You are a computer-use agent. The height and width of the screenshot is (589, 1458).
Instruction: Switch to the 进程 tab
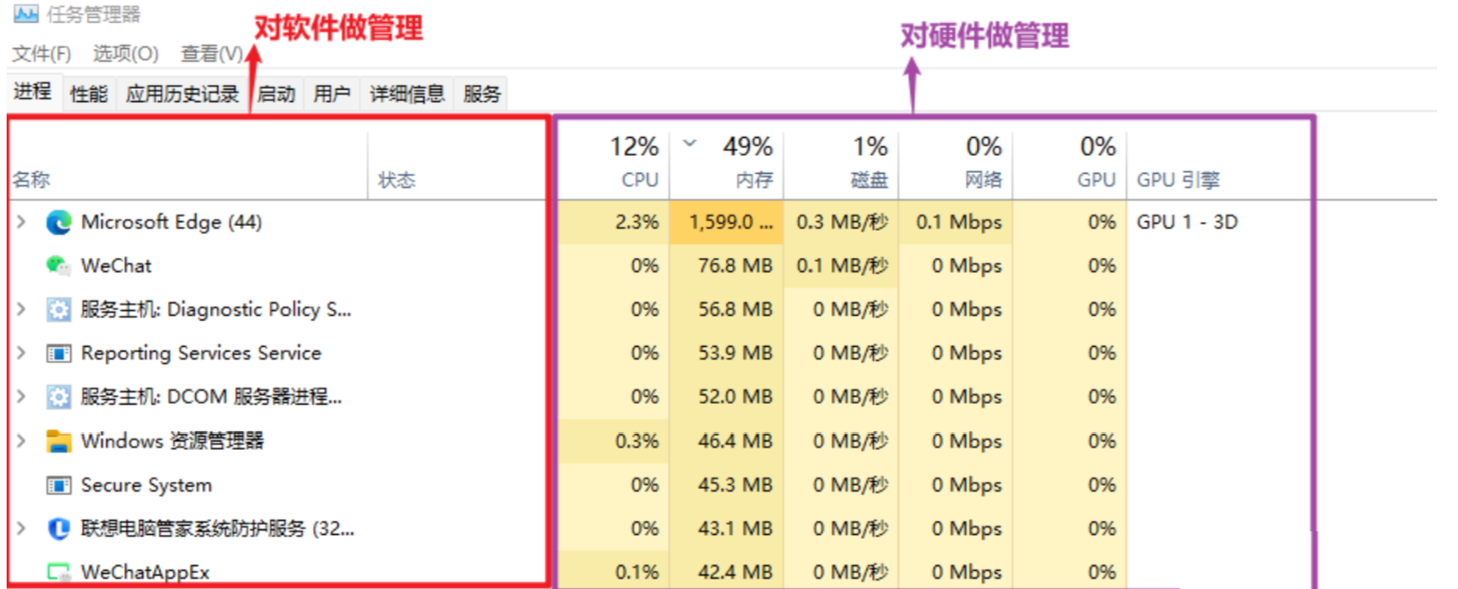tap(32, 92)
